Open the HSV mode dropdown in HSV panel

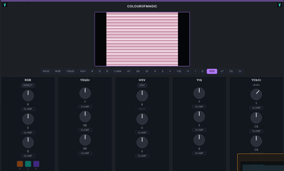(142, 85)
